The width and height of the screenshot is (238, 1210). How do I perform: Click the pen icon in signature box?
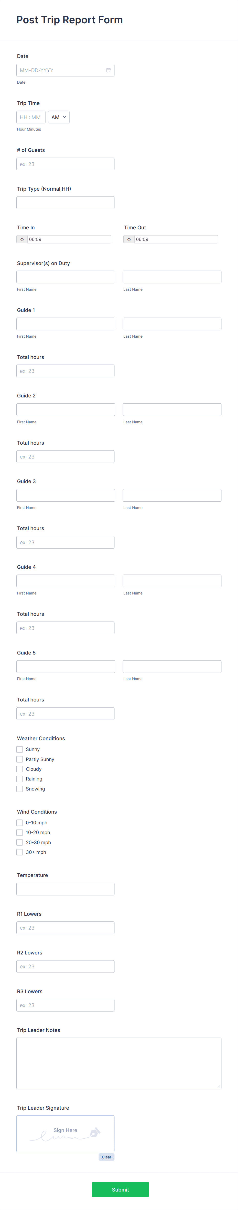pyautogui.click(x=94, y=1133)
